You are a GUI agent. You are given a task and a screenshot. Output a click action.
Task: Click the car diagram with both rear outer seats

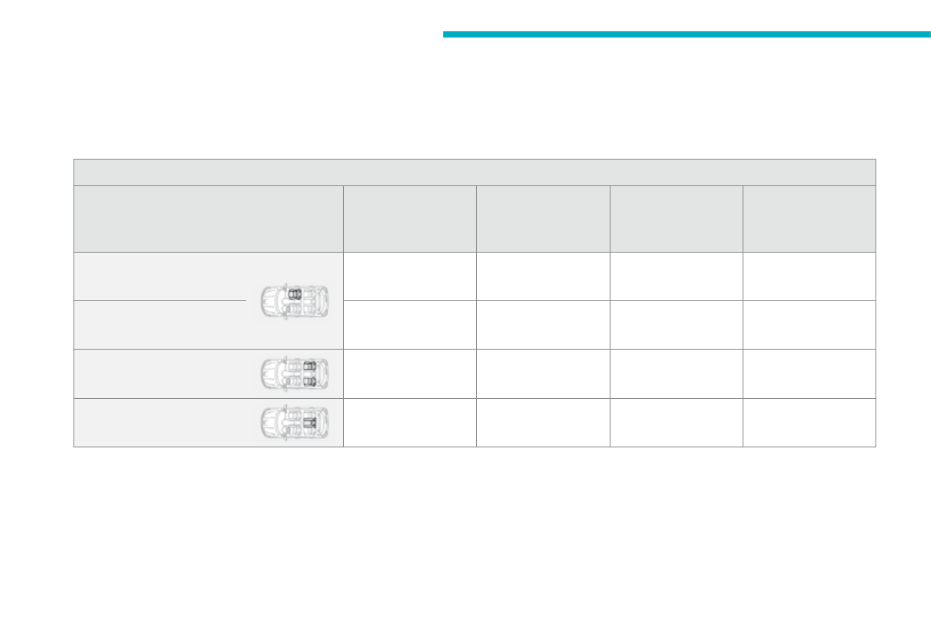point(294,374)
